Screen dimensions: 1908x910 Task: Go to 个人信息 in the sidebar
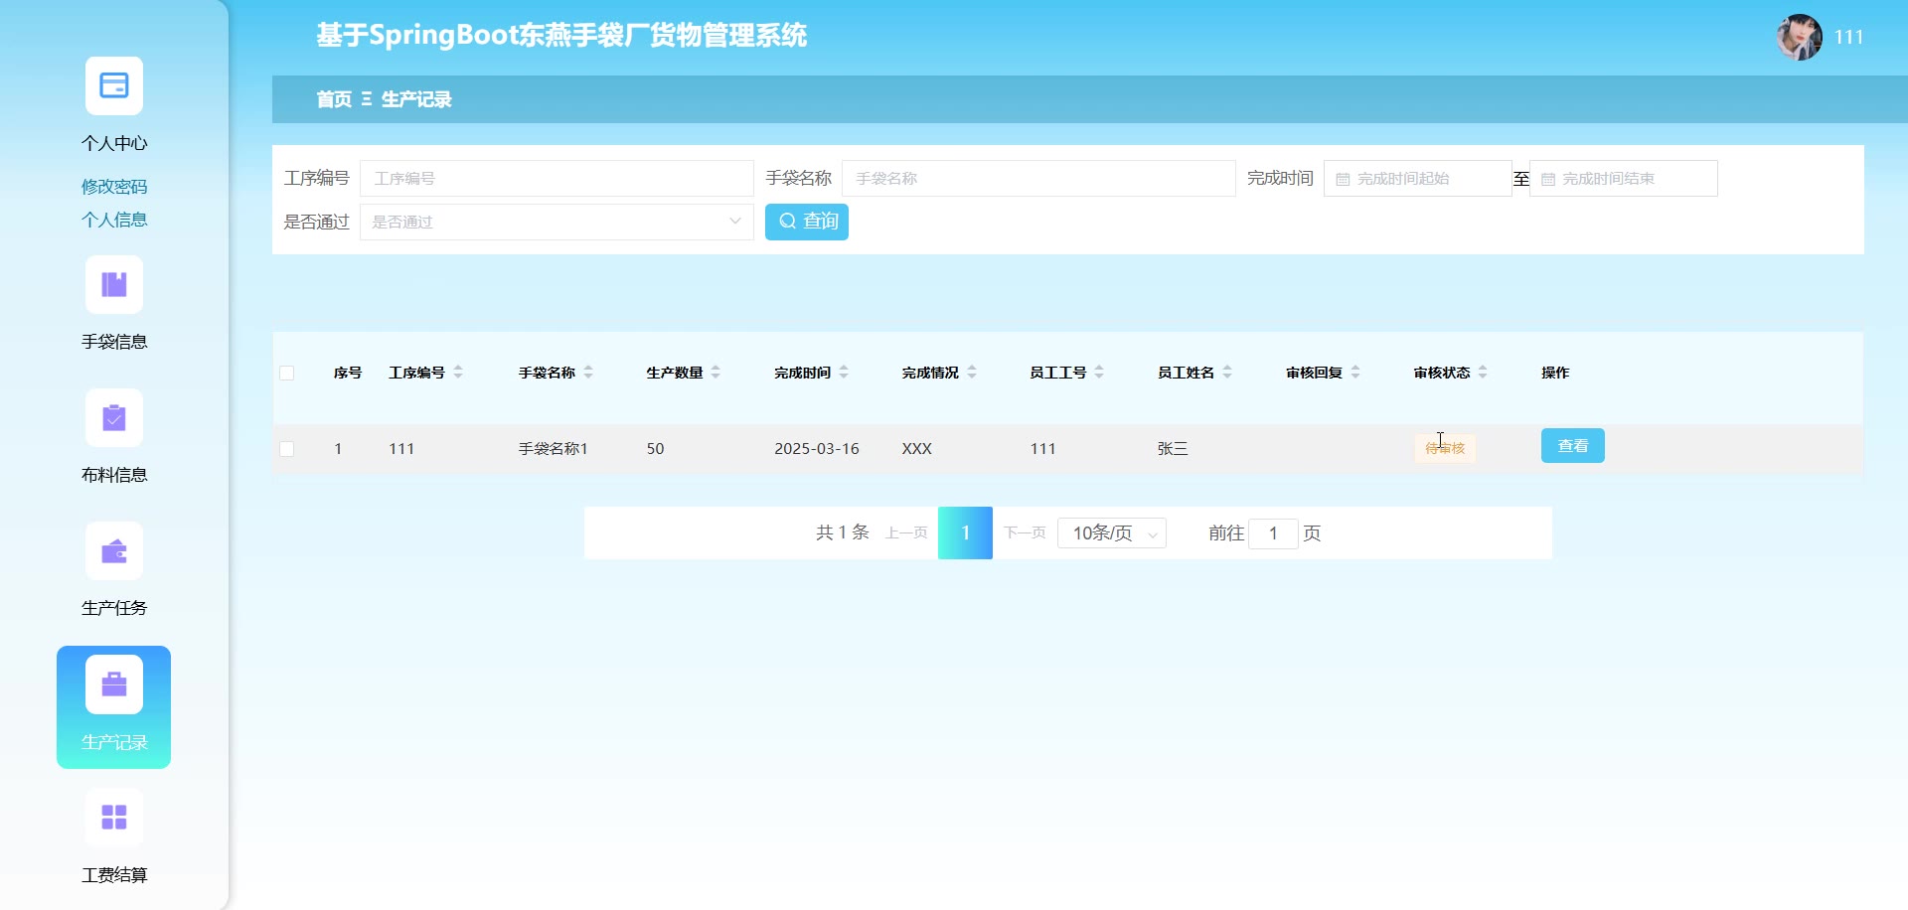click(x=113, y=220)
